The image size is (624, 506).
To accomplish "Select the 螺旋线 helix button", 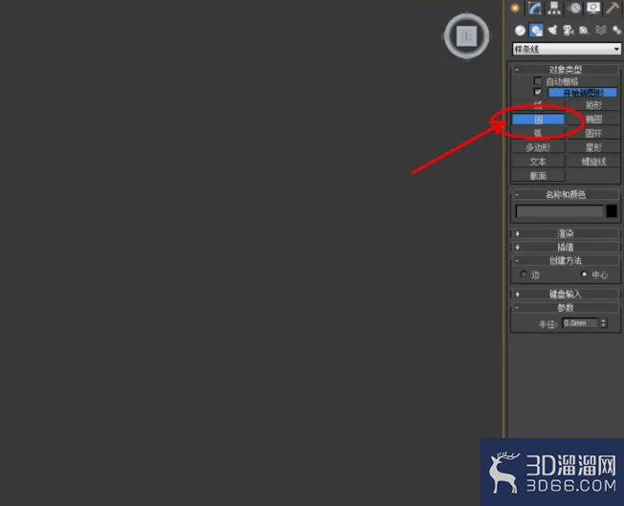I will (593, 162).
